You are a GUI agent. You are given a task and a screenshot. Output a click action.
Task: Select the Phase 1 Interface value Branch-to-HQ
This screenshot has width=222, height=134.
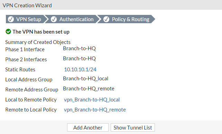point(79,48)
